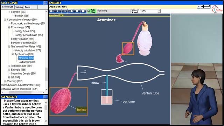This screenshot has width=224, height=126.
Task: Click the yellow 'bellow' label
Action: point(82,110)
